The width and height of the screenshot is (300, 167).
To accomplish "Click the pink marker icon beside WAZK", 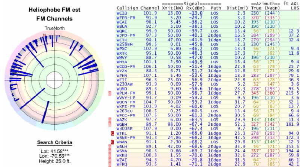I will click(109, 119).
